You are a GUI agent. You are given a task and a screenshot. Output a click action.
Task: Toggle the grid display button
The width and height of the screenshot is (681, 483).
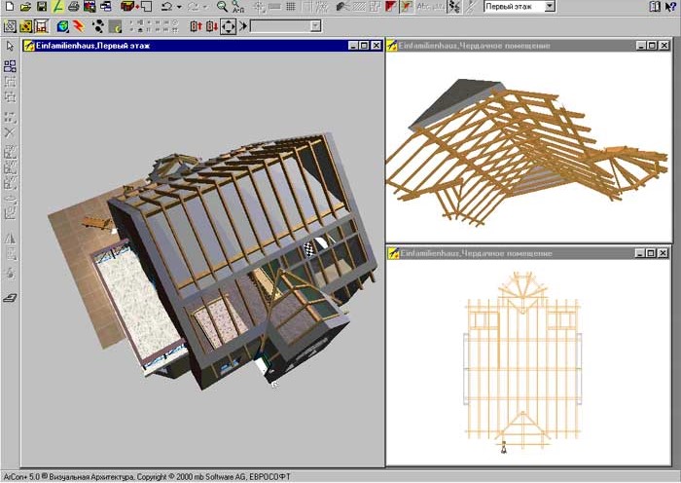click(291, 7)
